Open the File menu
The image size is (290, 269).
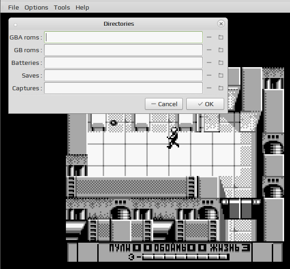point(14,8)
